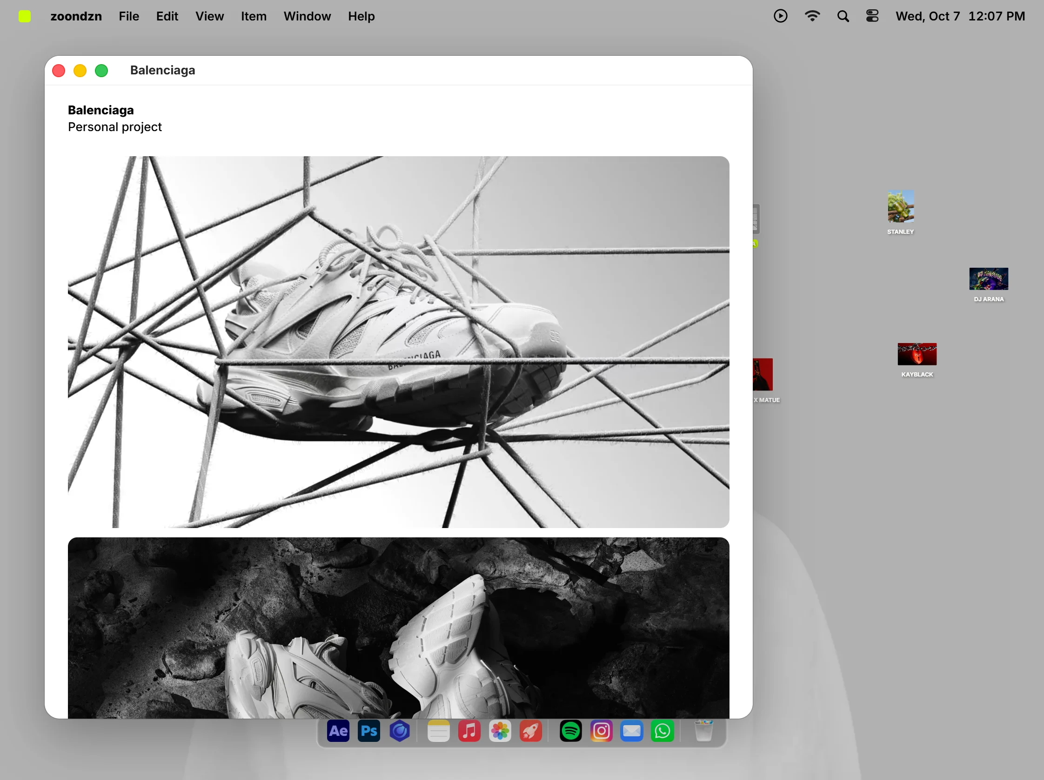Open the File menu
Screen dimensions: 1044x780
click(129, 16)
